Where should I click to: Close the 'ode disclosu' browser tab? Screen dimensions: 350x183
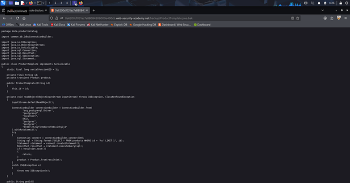tap(46, 10)
